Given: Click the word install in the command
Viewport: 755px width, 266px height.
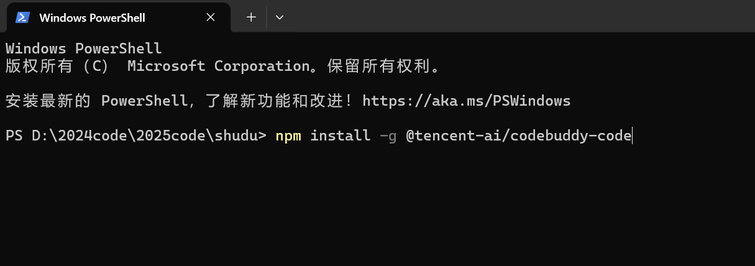Looking at the screenshot, I should [340, 135].
